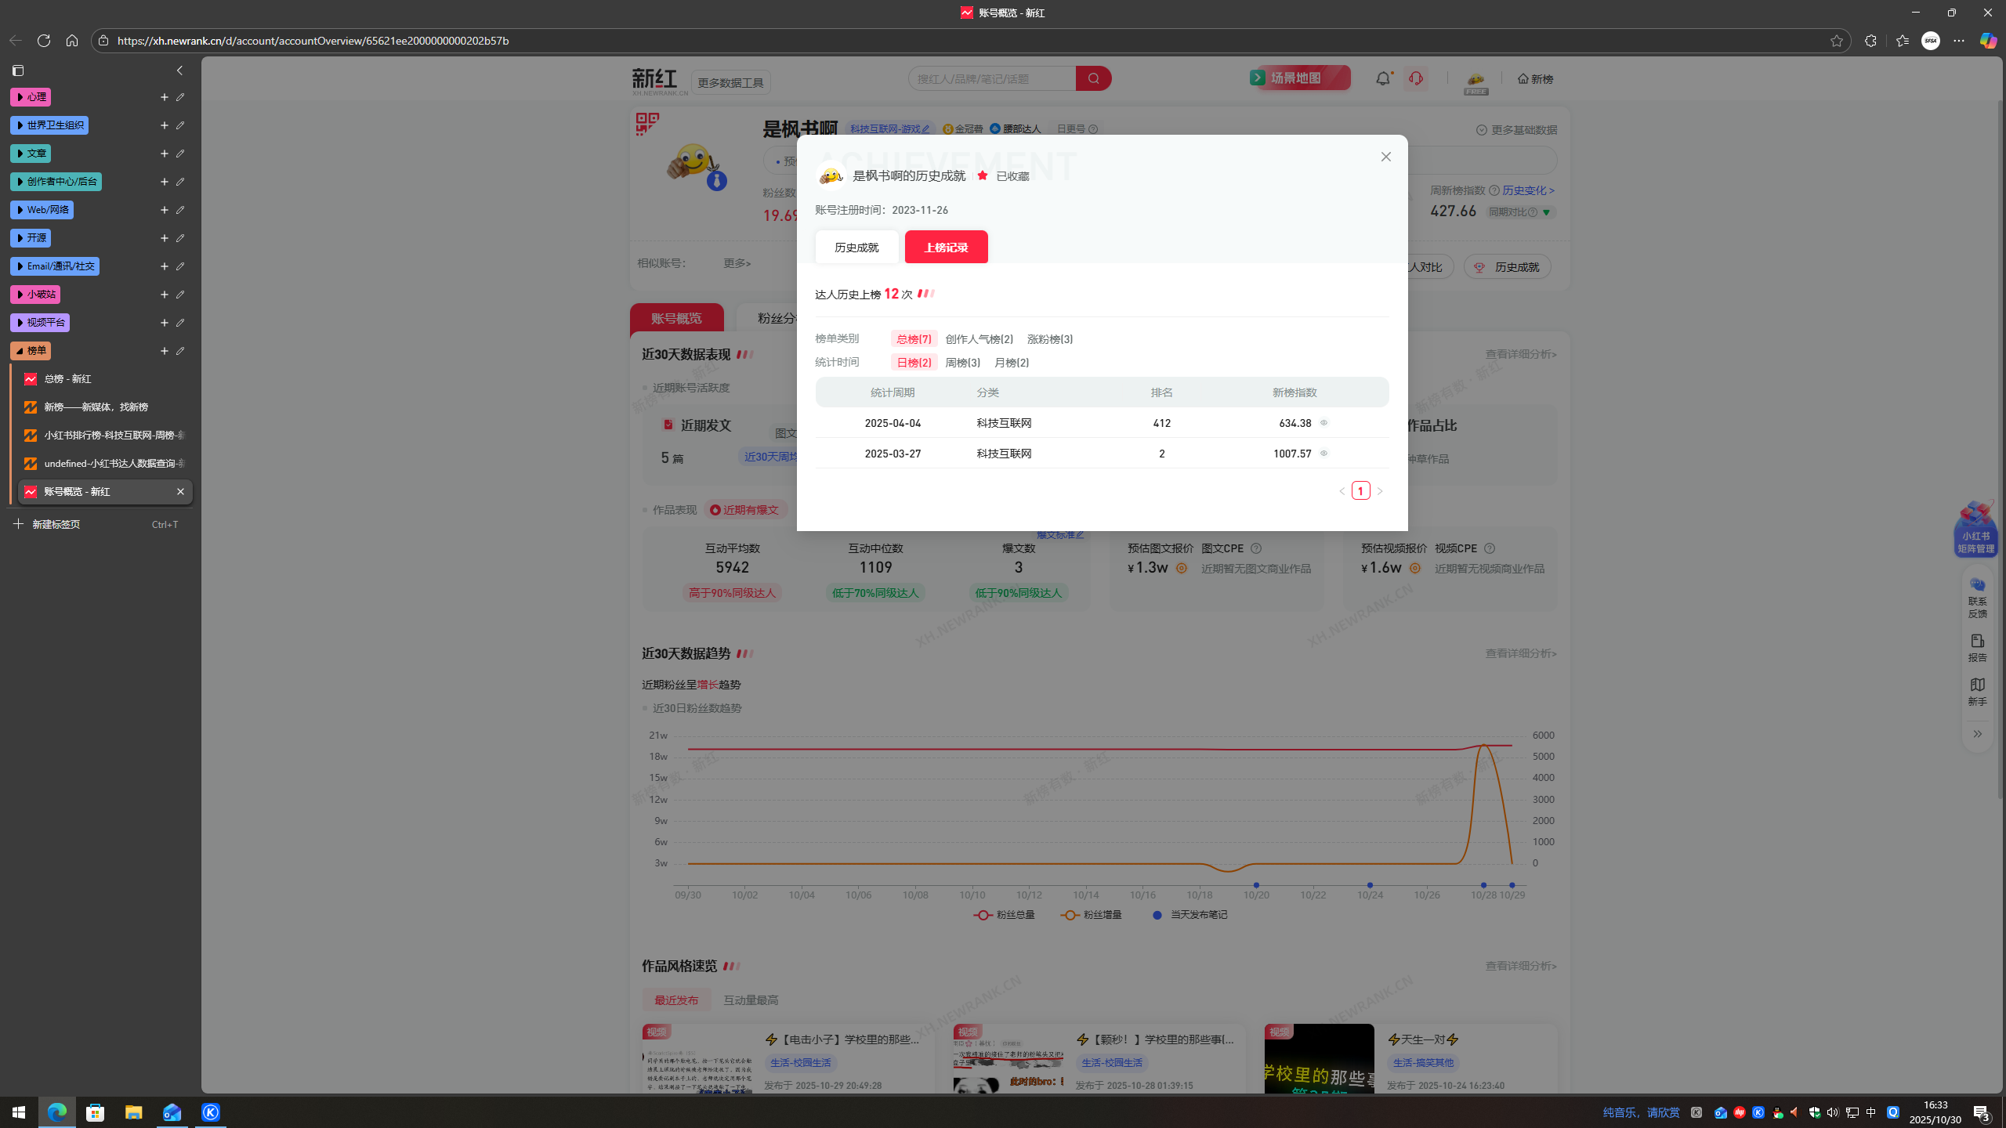Expand the 小破站 tab group
This screenshot has height=1128, width=2006.
[35, 295]
